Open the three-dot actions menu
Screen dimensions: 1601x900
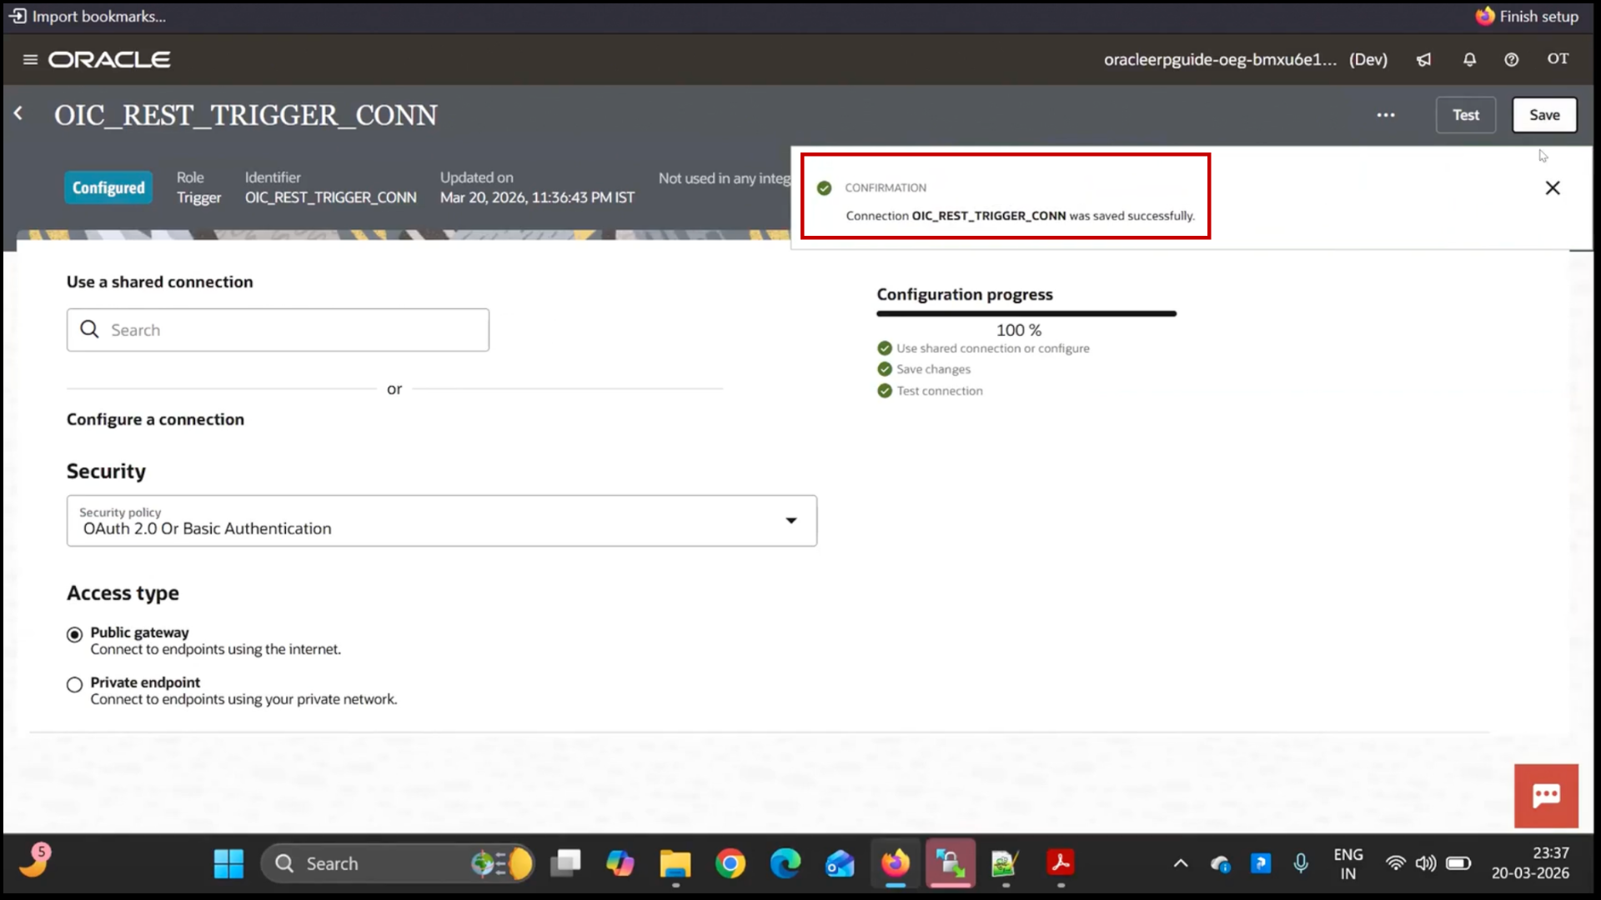(x=1386, y=115)
